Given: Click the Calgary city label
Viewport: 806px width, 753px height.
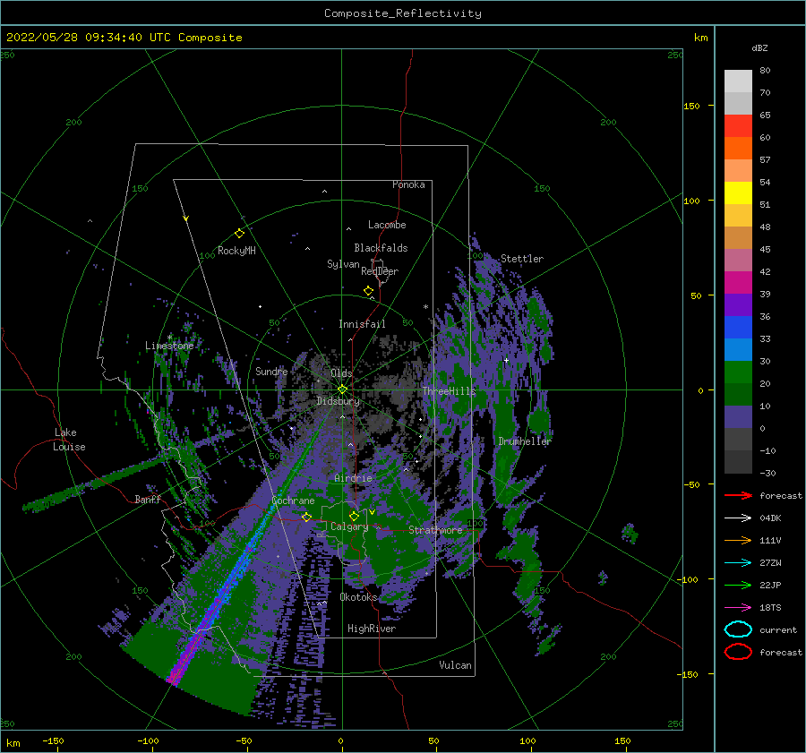Looking at the screenshot, I should click(349, 526).
